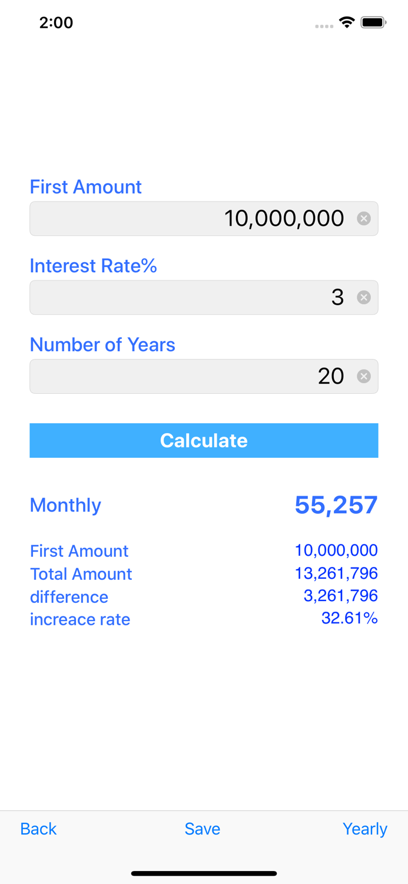Click the cellular signal dots in status bar
Image resolution: width=408 pixels, height=884 pixels.
click(x=324, y=25)
